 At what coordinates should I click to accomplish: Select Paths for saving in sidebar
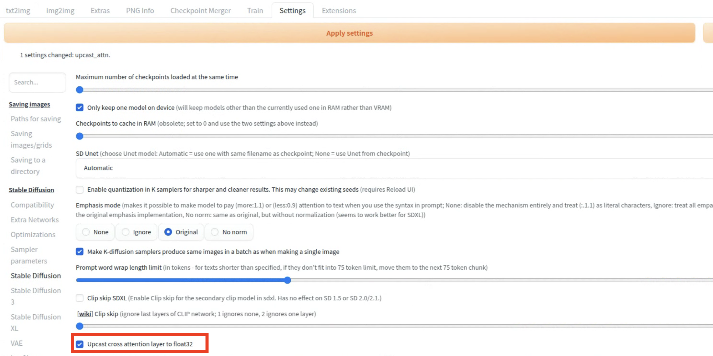[36, 119]
